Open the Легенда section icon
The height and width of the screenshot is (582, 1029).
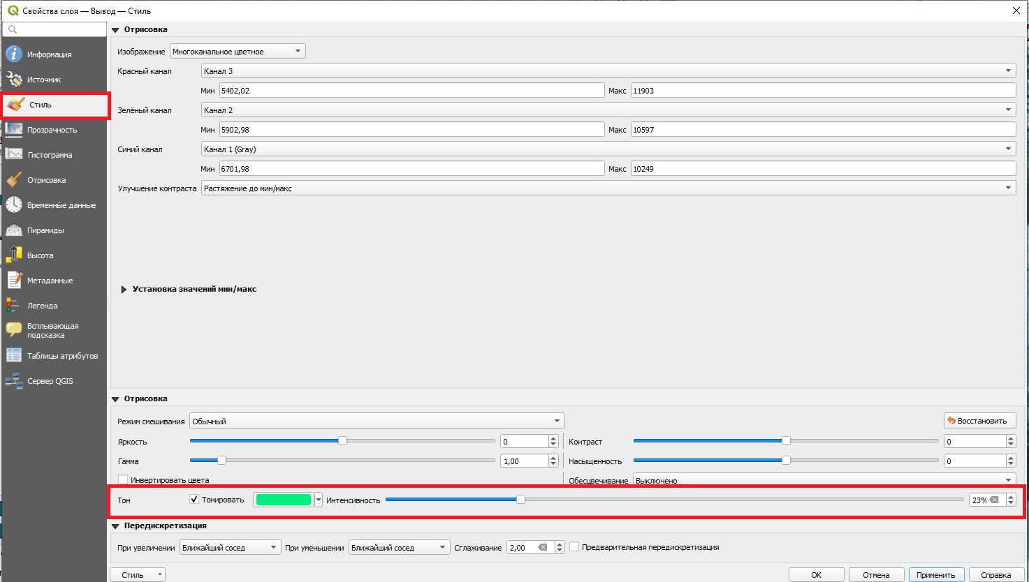pyautogui.click(x=13, y=305)
